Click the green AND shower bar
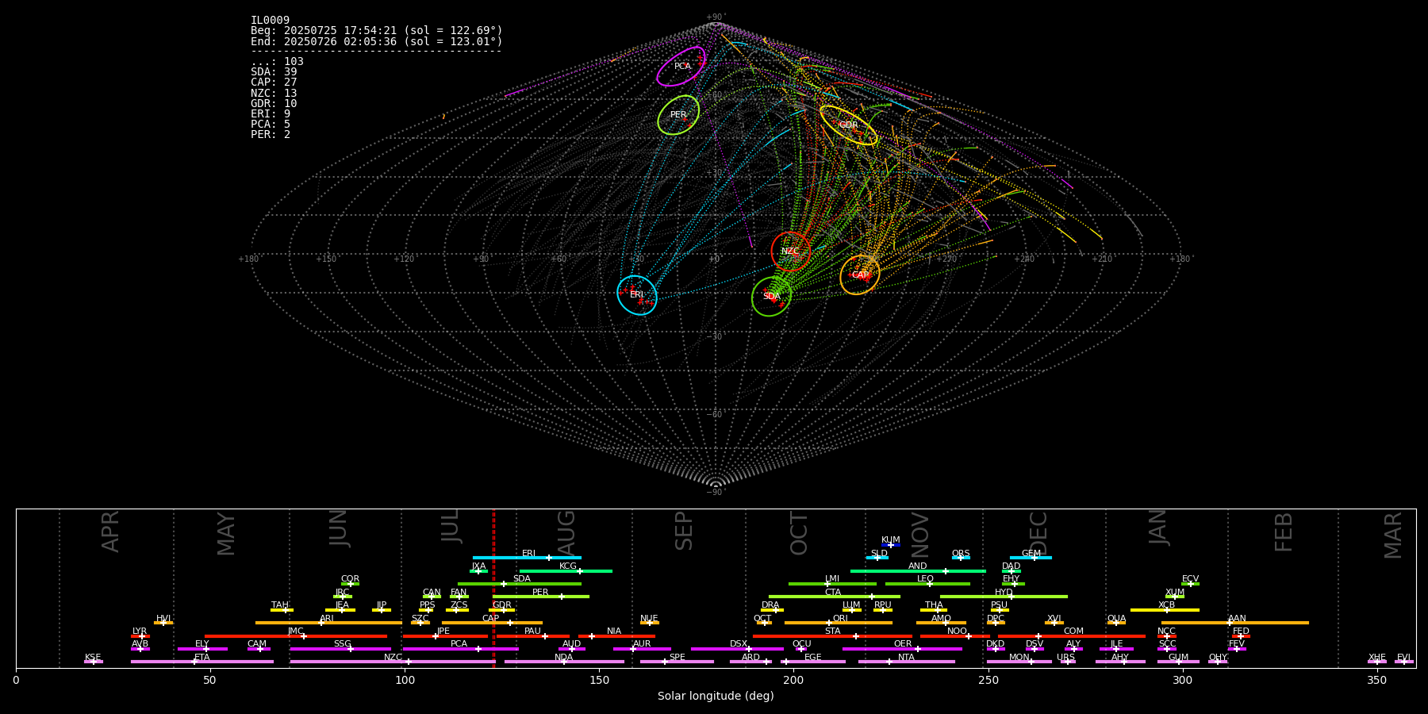Viewport: 1428px width, 714px height. pyautogui.click(x=918, y=570)
